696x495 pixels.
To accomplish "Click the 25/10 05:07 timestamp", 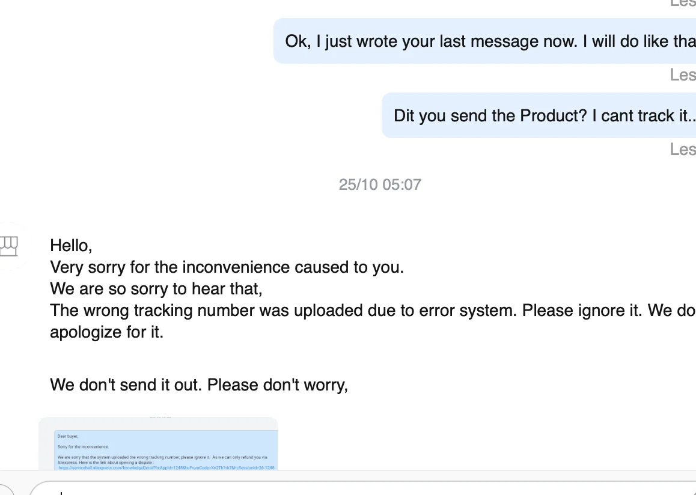I will (x=380, y=184).
